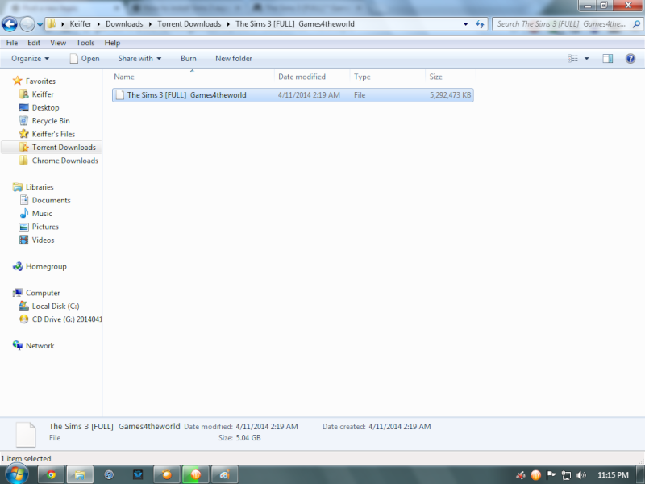Screen dimensions: 645x484
Task: Open address bar history dropdown
Action: pyautogui.click(x=465, y=24)
